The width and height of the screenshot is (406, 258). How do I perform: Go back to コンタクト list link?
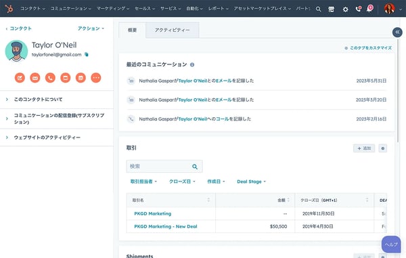coord(19,28)
